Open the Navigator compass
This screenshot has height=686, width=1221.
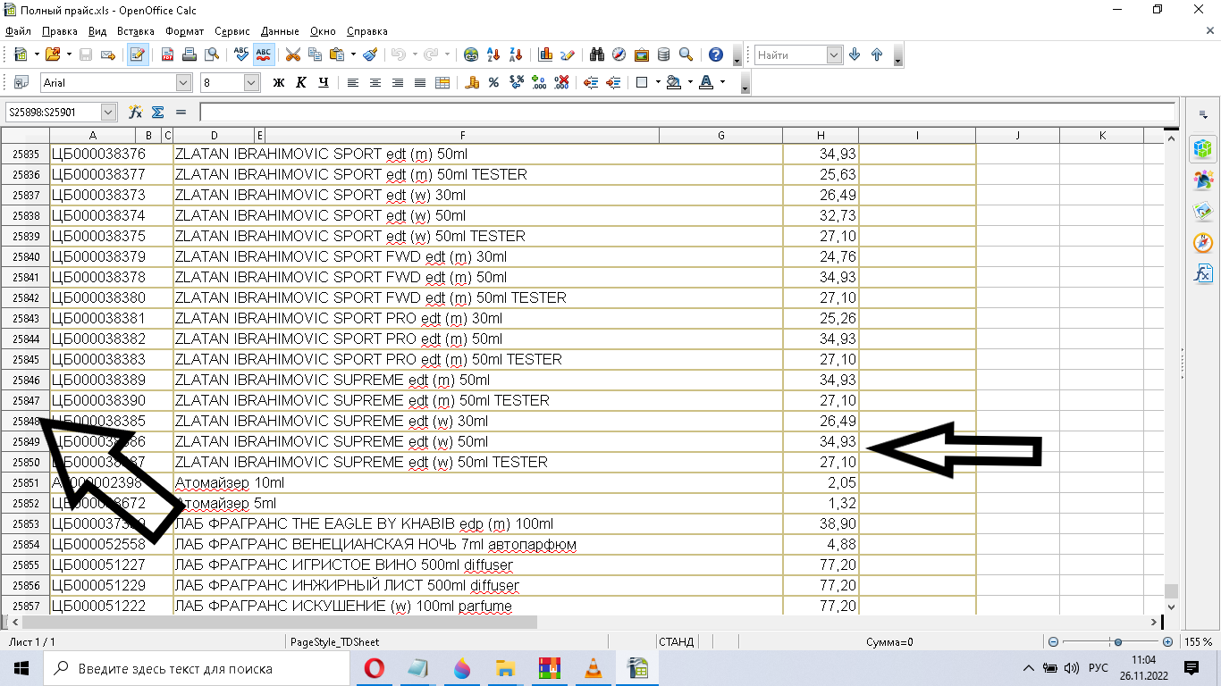pos(619,54)
